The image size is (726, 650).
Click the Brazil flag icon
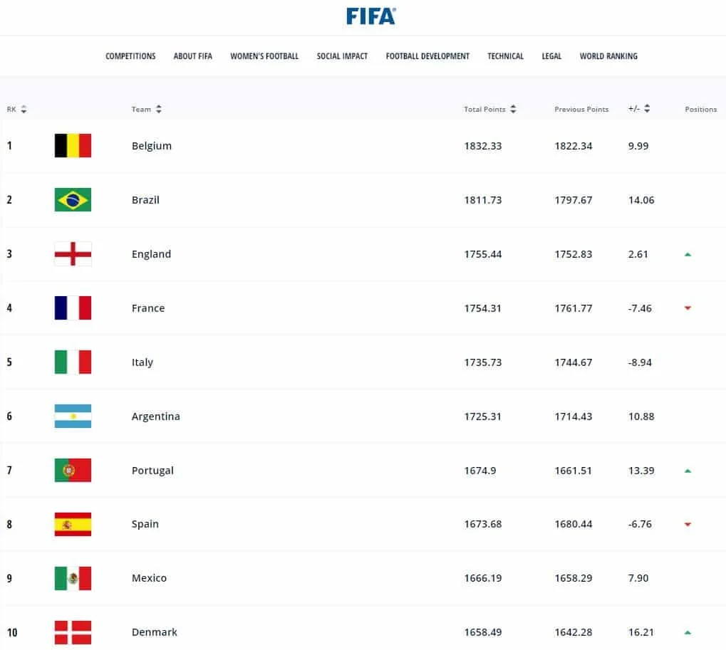(x=73, y=200)
